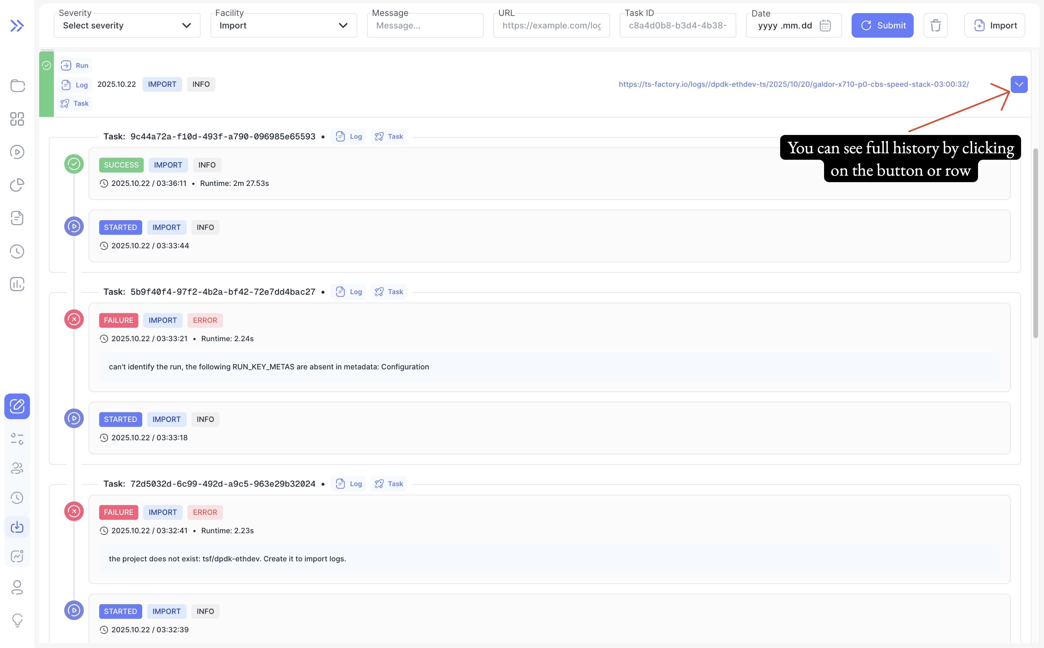This screenshot has width=1044, height=648.
Task: Open the Severity dropdown
Action: [127, 25]
